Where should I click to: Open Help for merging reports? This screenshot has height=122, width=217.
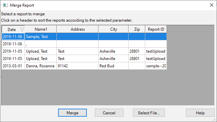click(x=200, y=113)
